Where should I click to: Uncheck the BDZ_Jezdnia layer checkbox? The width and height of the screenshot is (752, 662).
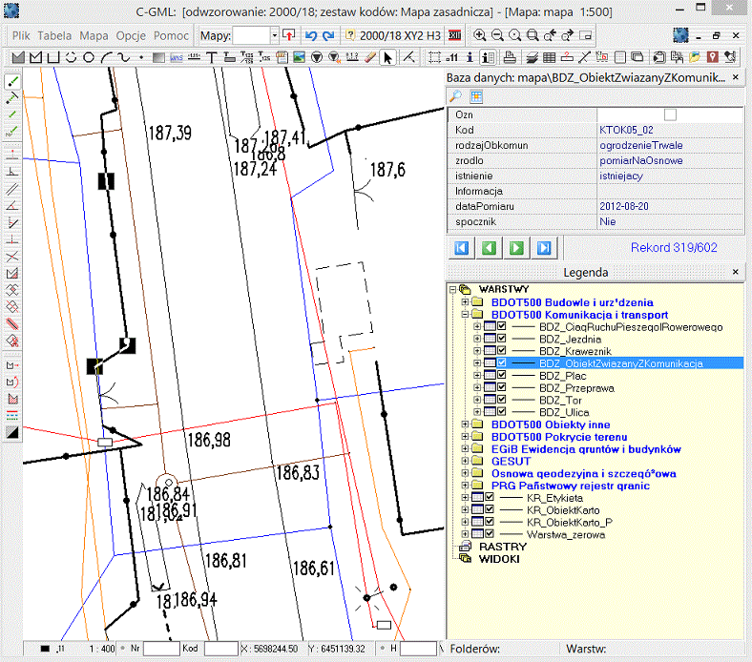coord(501,339)
